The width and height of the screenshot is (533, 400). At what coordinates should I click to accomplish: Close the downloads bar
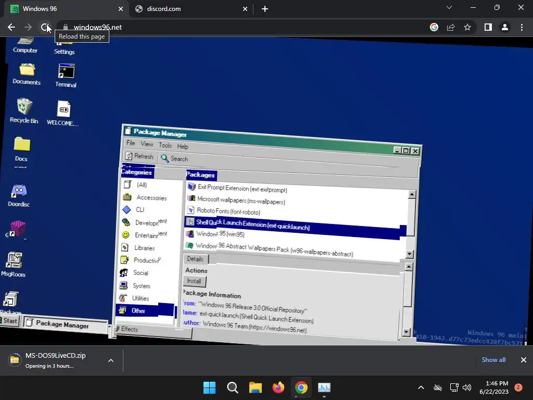point(524,360)
